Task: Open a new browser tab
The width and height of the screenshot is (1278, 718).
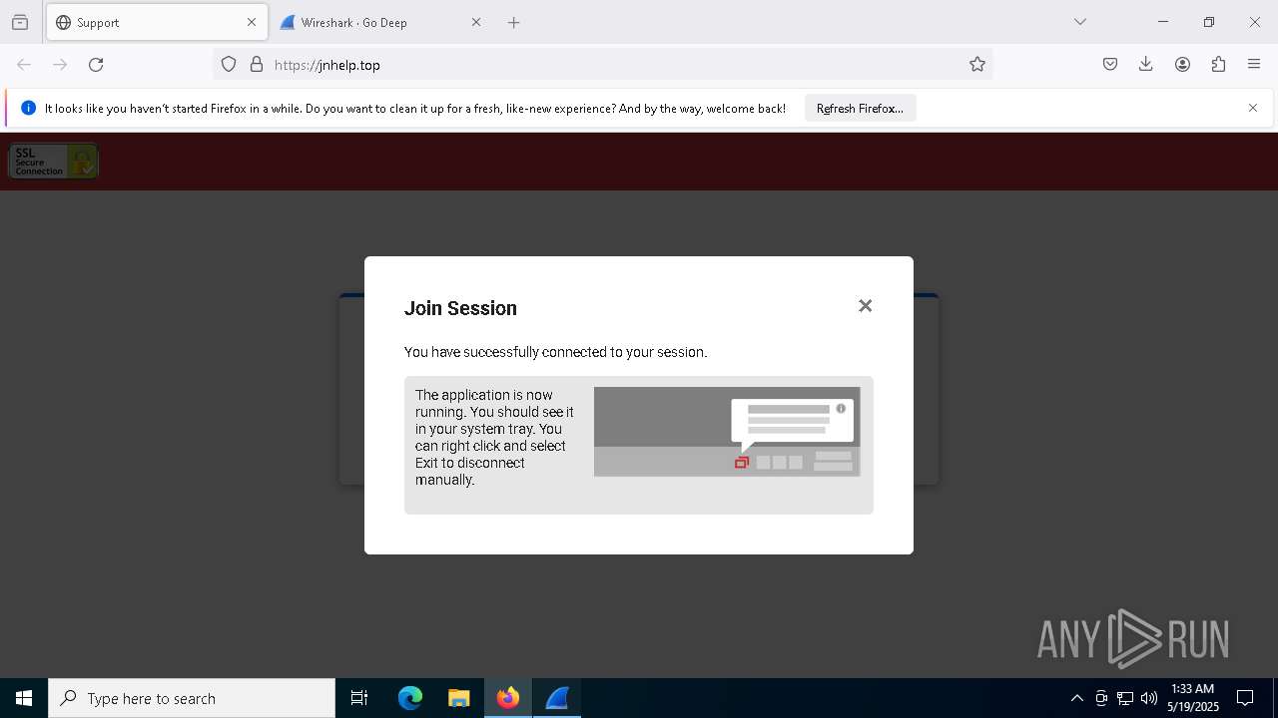Action: 514,22
